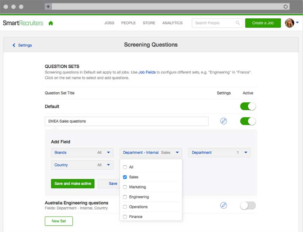The image size is (303, 232).
Task: Open new tab plus icon
Action: coord(48,6)
